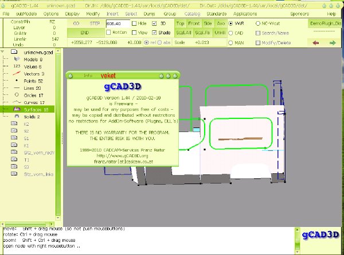Select the abs coordinate radio button
344x255 pixels.
(160, 42)
